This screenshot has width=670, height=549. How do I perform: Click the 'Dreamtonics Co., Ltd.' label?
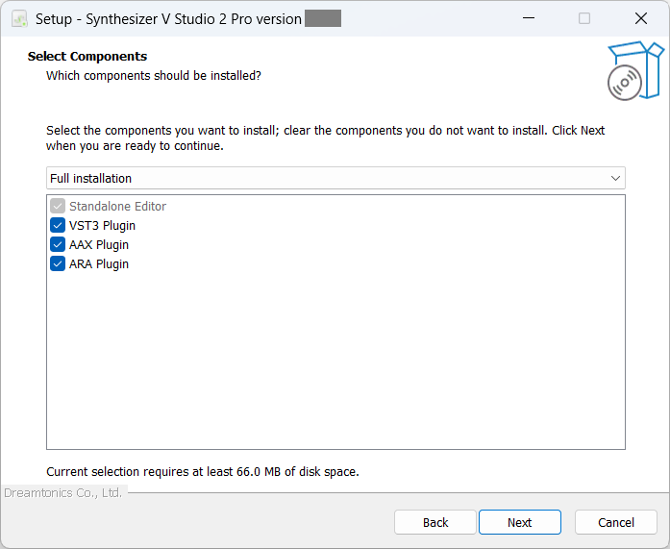click(x=63, y=493)
